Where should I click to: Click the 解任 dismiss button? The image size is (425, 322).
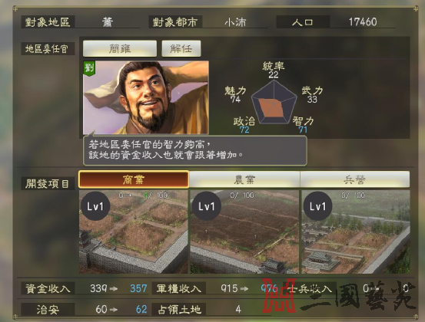point(181,48)
